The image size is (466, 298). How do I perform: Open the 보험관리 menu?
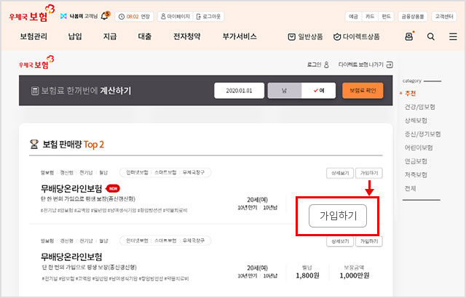[33, 36]
